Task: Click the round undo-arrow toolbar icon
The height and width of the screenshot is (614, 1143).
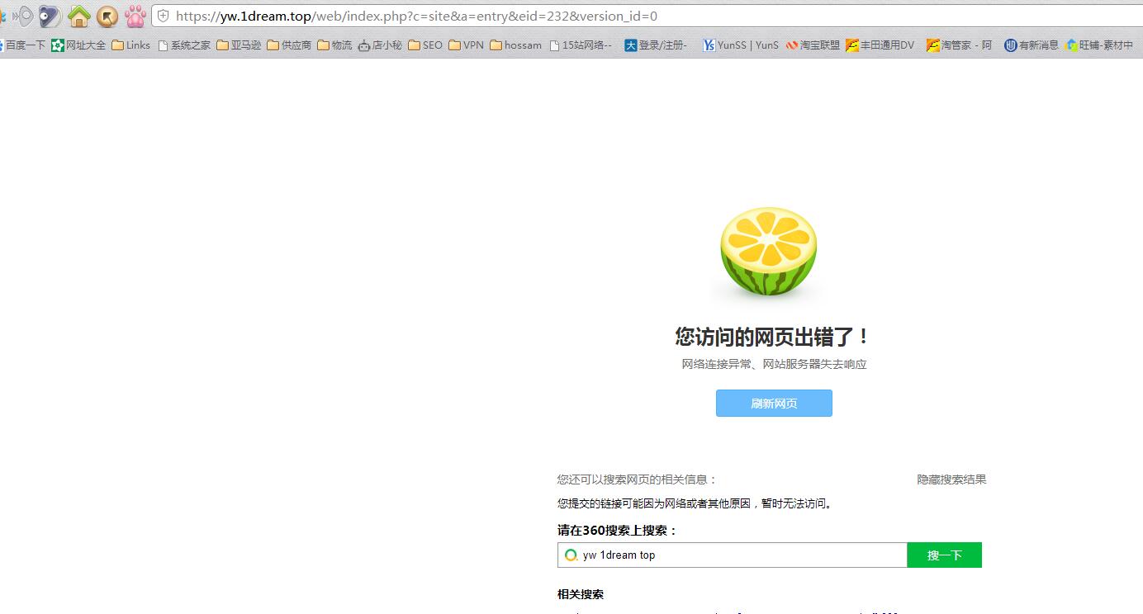Action: pyautogui.click(x=107, y=16)
